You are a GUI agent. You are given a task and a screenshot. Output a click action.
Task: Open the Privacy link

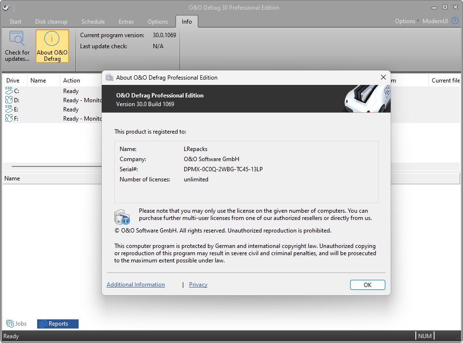[x=198, y=285]
